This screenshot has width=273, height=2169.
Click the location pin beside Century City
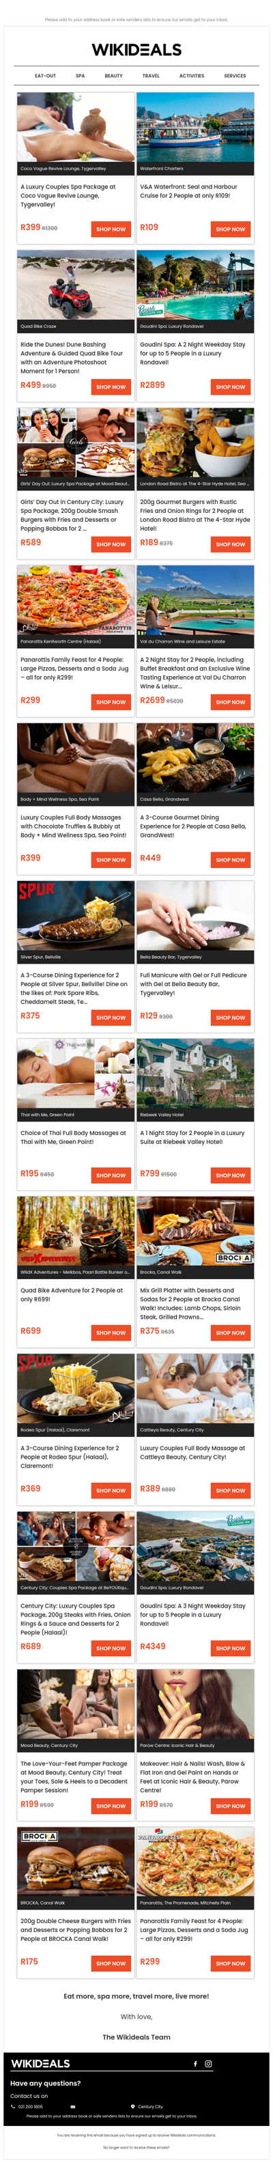133,2106
